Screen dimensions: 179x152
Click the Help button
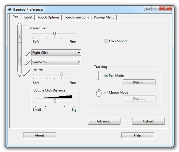pyautogui.click(x=138, y=135)
